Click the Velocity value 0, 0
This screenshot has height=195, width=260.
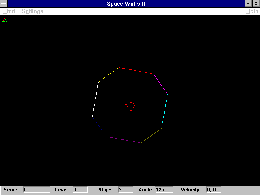click(214, 190)
